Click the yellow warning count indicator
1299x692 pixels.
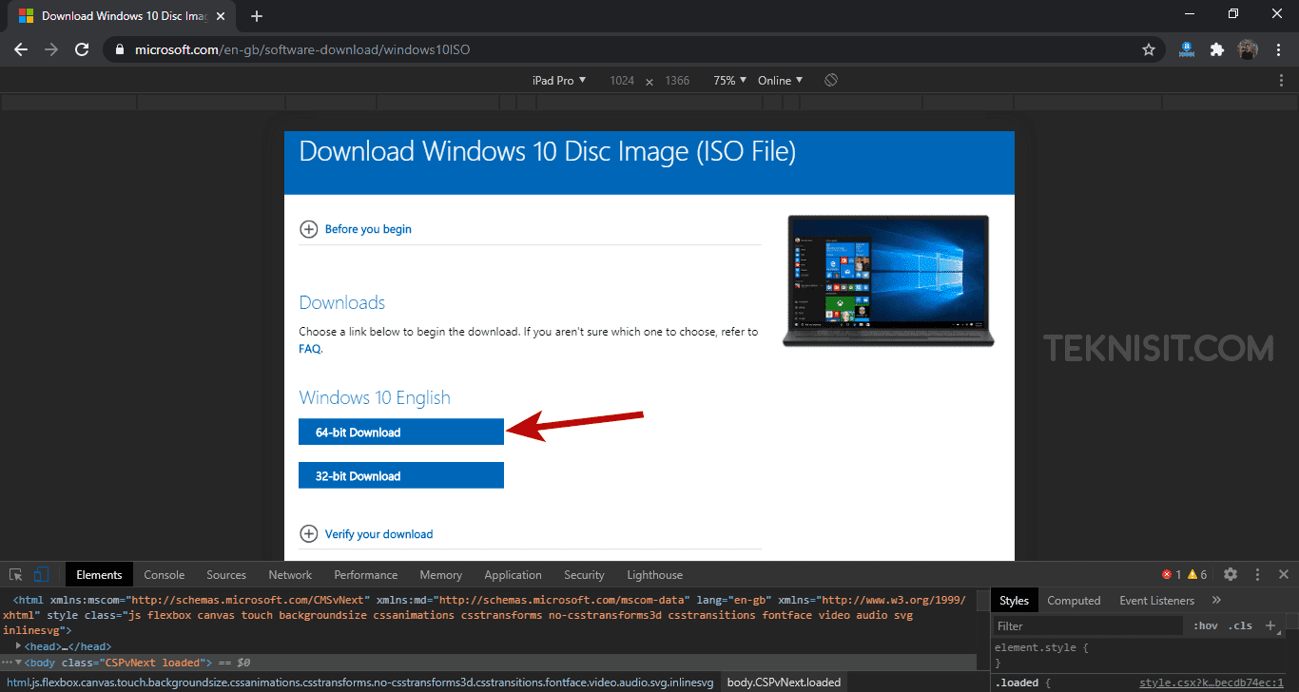click(x=1196, y=574)
